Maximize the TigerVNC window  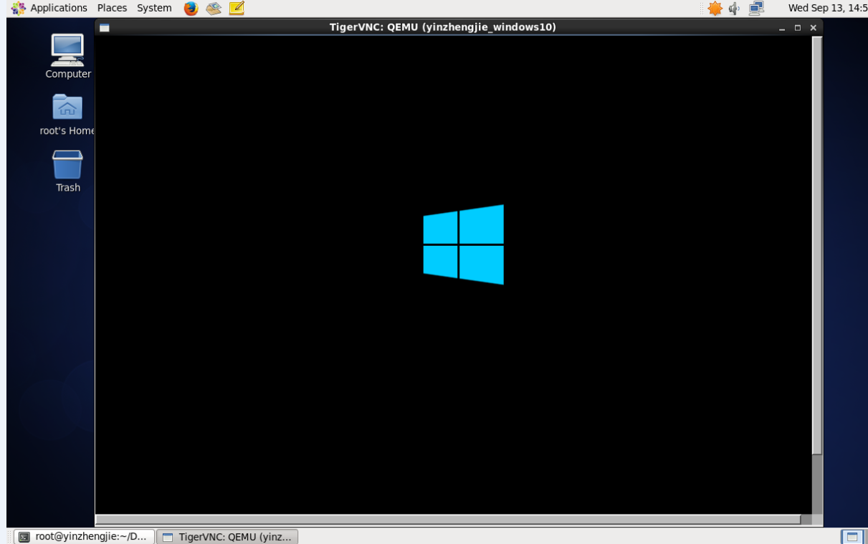coord(798,28)
